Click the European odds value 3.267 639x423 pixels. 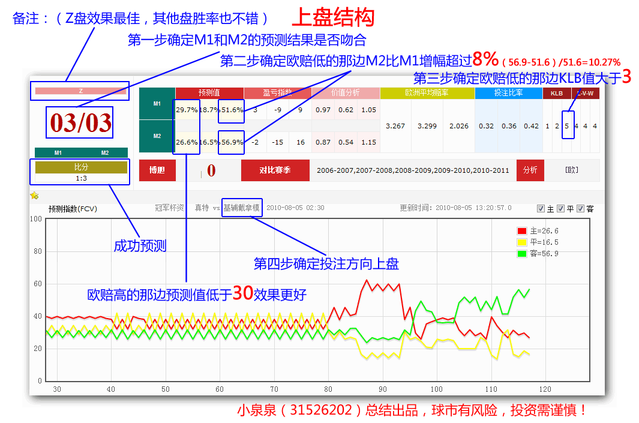pos(395,127)
